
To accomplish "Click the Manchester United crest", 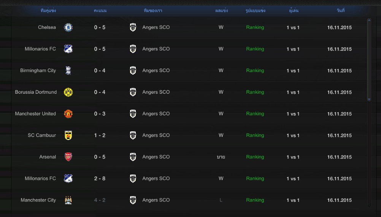I will pos(68,114).
